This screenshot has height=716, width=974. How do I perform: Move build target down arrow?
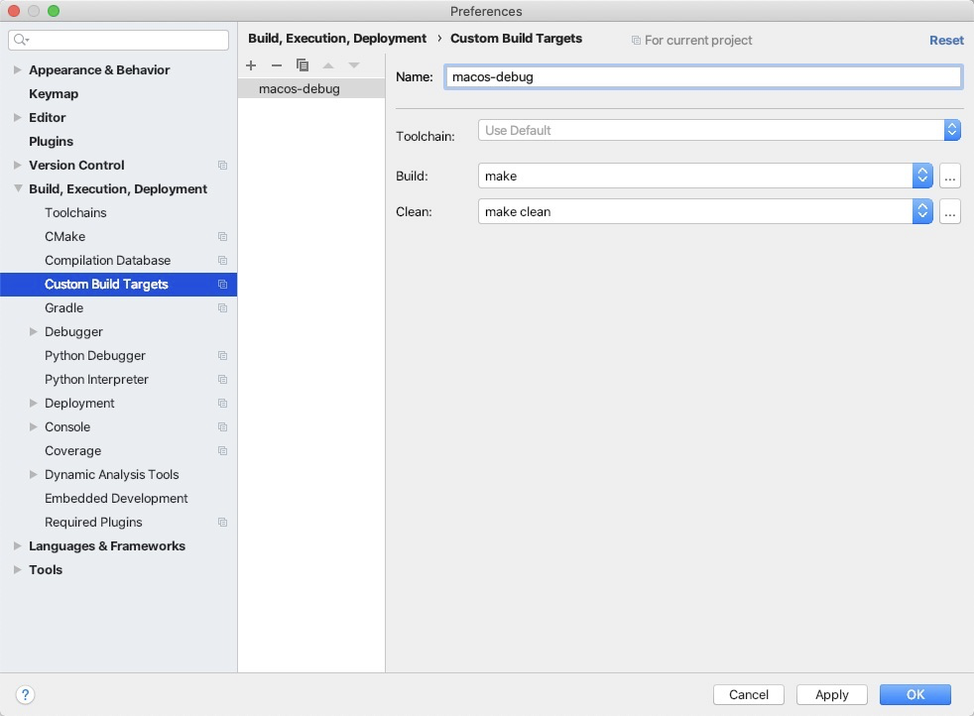click(354, 65)
